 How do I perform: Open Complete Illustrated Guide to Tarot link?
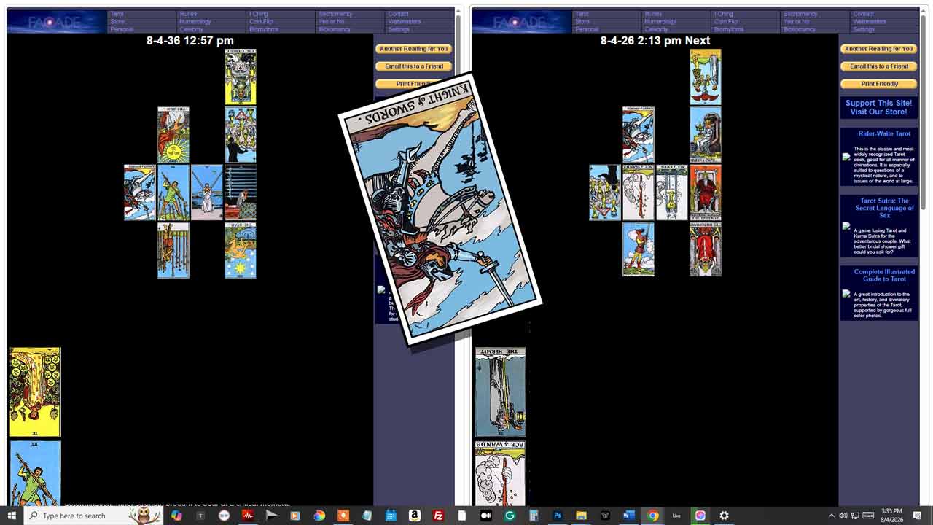click(884, 275)
